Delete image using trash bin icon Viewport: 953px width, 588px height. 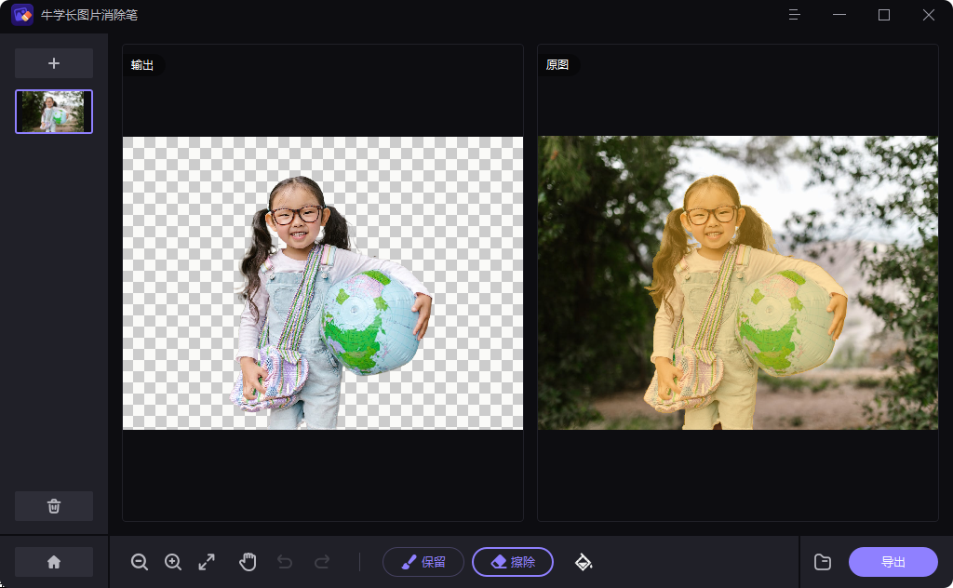(x=53, y=506)
